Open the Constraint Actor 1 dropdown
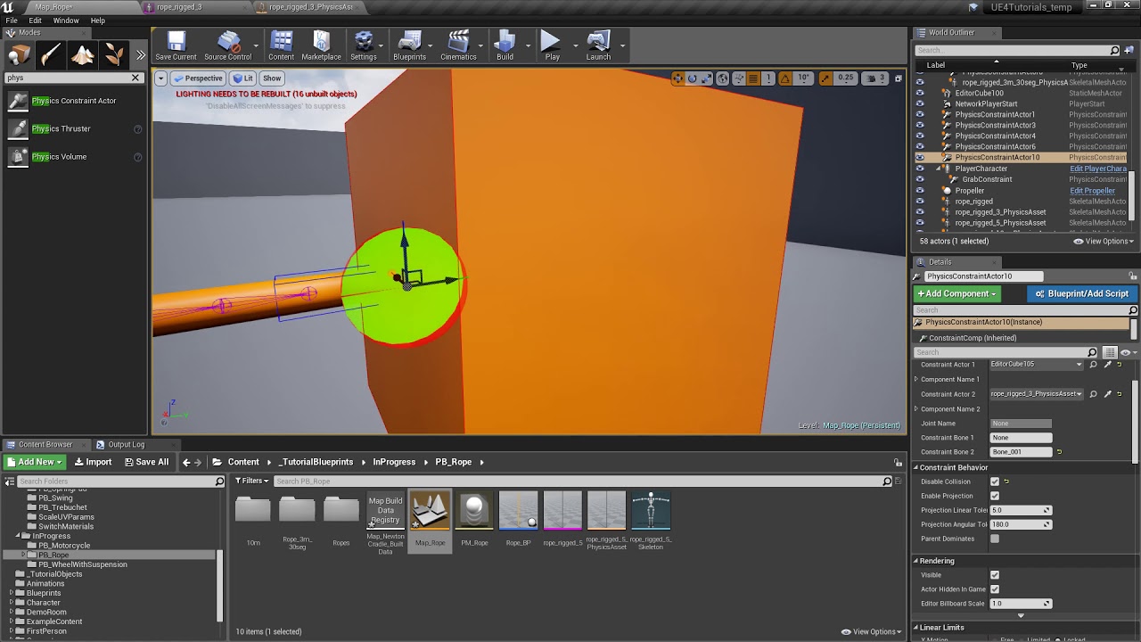The width and height of the screenshot is (1141, 642). pyautogui.click(x=1037, y=365)
